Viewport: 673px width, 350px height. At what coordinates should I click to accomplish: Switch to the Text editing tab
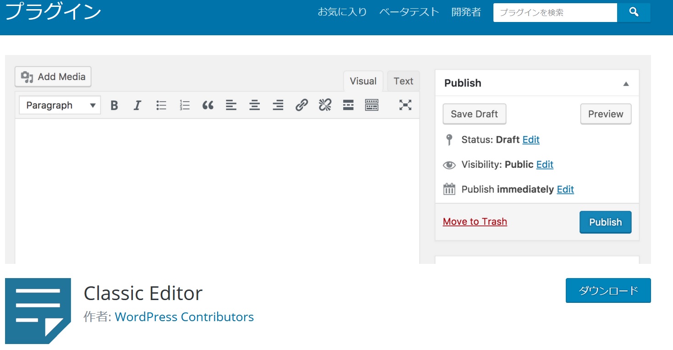click(x=403, y=81)
